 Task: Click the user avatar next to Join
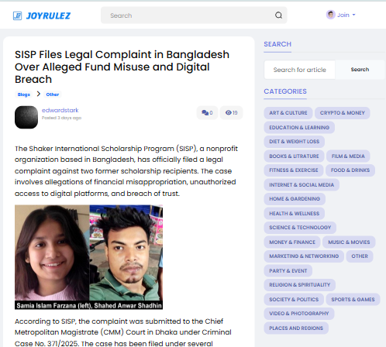pos(330,15)
